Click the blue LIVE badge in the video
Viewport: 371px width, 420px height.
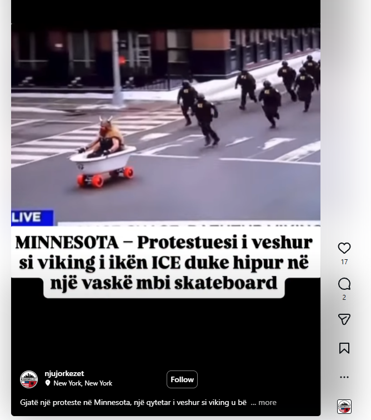(x=32, y=218)
